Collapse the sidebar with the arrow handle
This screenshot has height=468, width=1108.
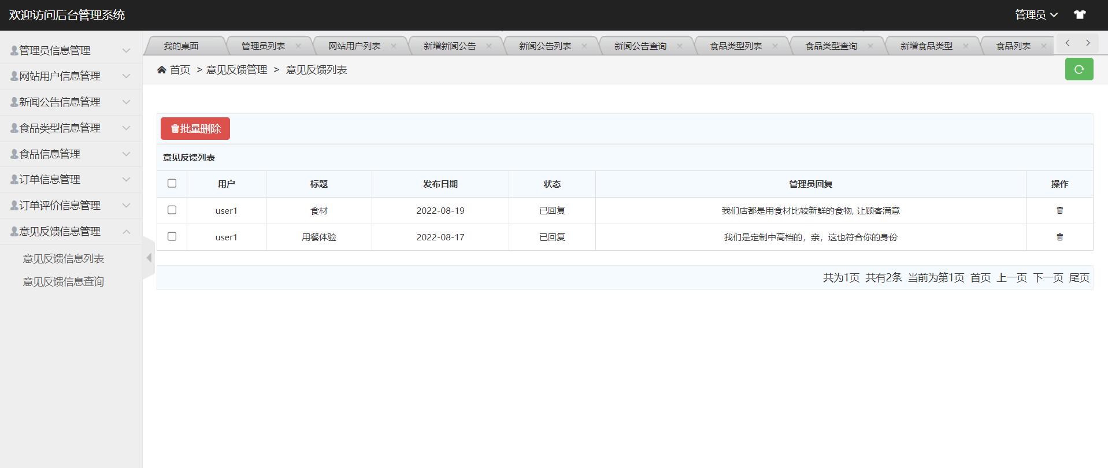(x=149, y=258)
